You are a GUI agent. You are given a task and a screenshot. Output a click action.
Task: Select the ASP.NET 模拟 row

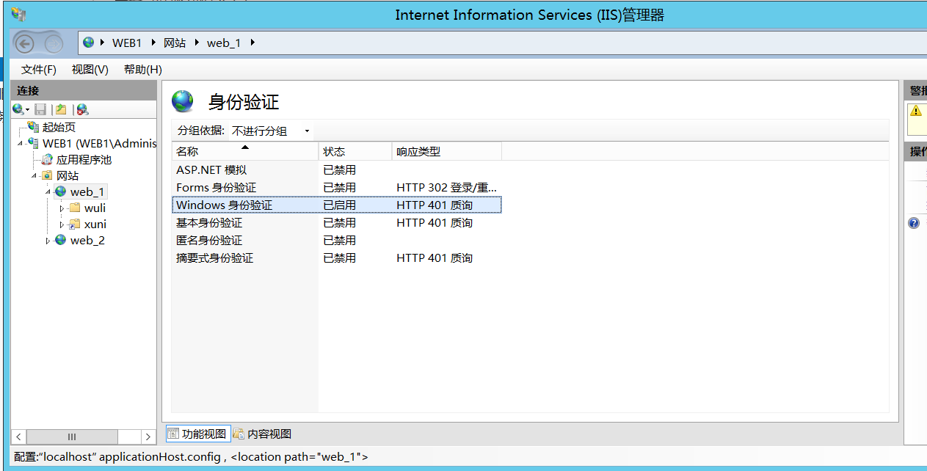pyautogui.click(x=337, y=169)
